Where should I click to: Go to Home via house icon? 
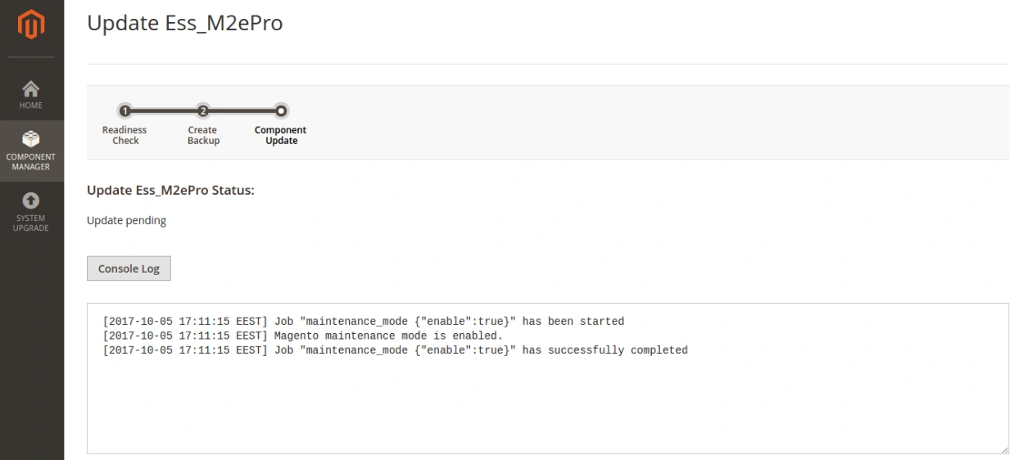(31, 88)
